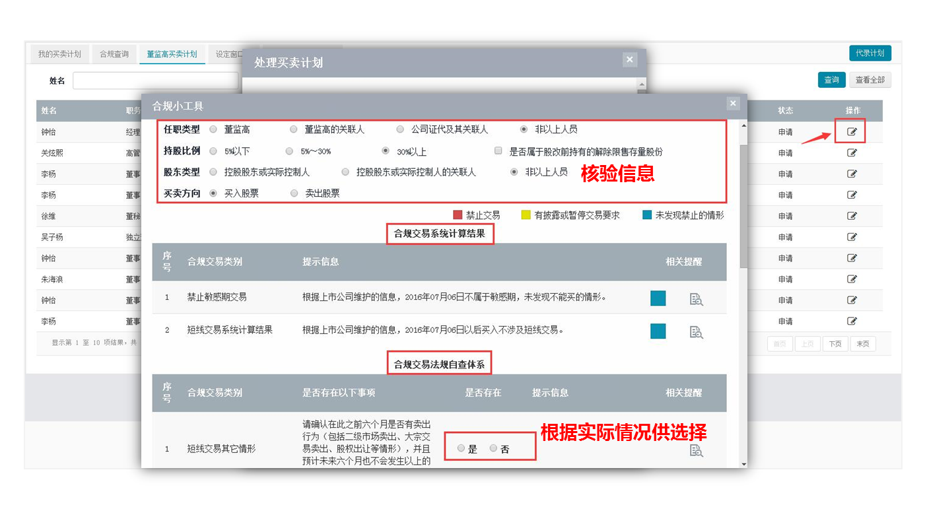The image size is (925, 507).
Task: Select 卖出股票 trade direction
Action: 294,193
